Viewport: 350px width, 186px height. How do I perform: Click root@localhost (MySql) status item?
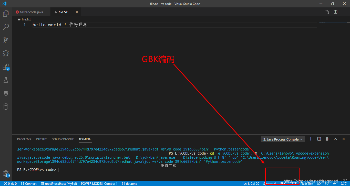(x=59, y=183)
